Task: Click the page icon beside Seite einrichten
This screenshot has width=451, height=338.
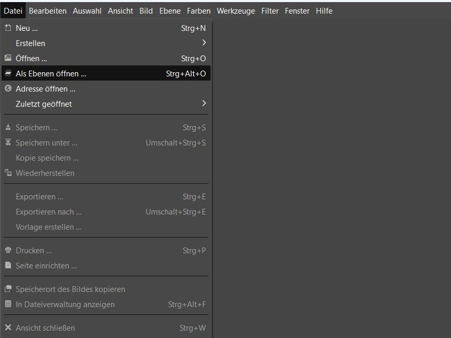Action: point(8,265)
